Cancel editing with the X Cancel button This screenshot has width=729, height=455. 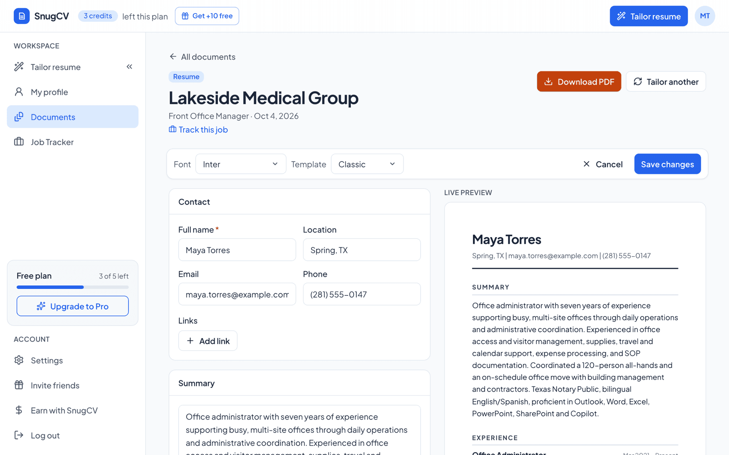(x=602, y=164)
